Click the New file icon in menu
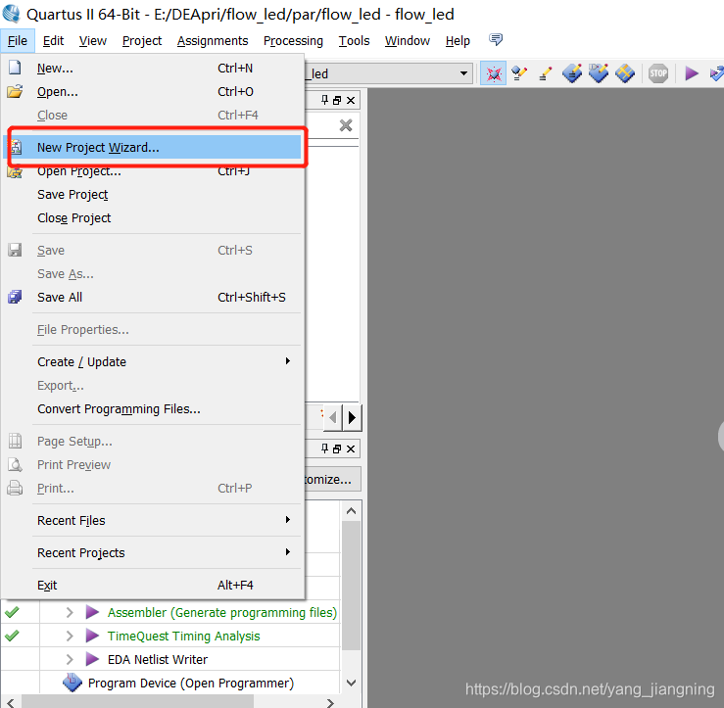The height and width of the screenshot is (708, 724). [15, 68]
